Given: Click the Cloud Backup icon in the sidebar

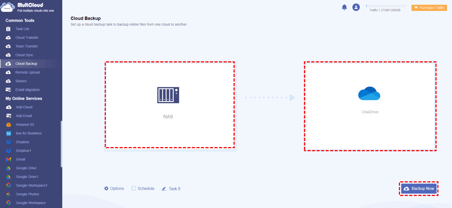Looking at the screenshot, I should pos(8,64).
